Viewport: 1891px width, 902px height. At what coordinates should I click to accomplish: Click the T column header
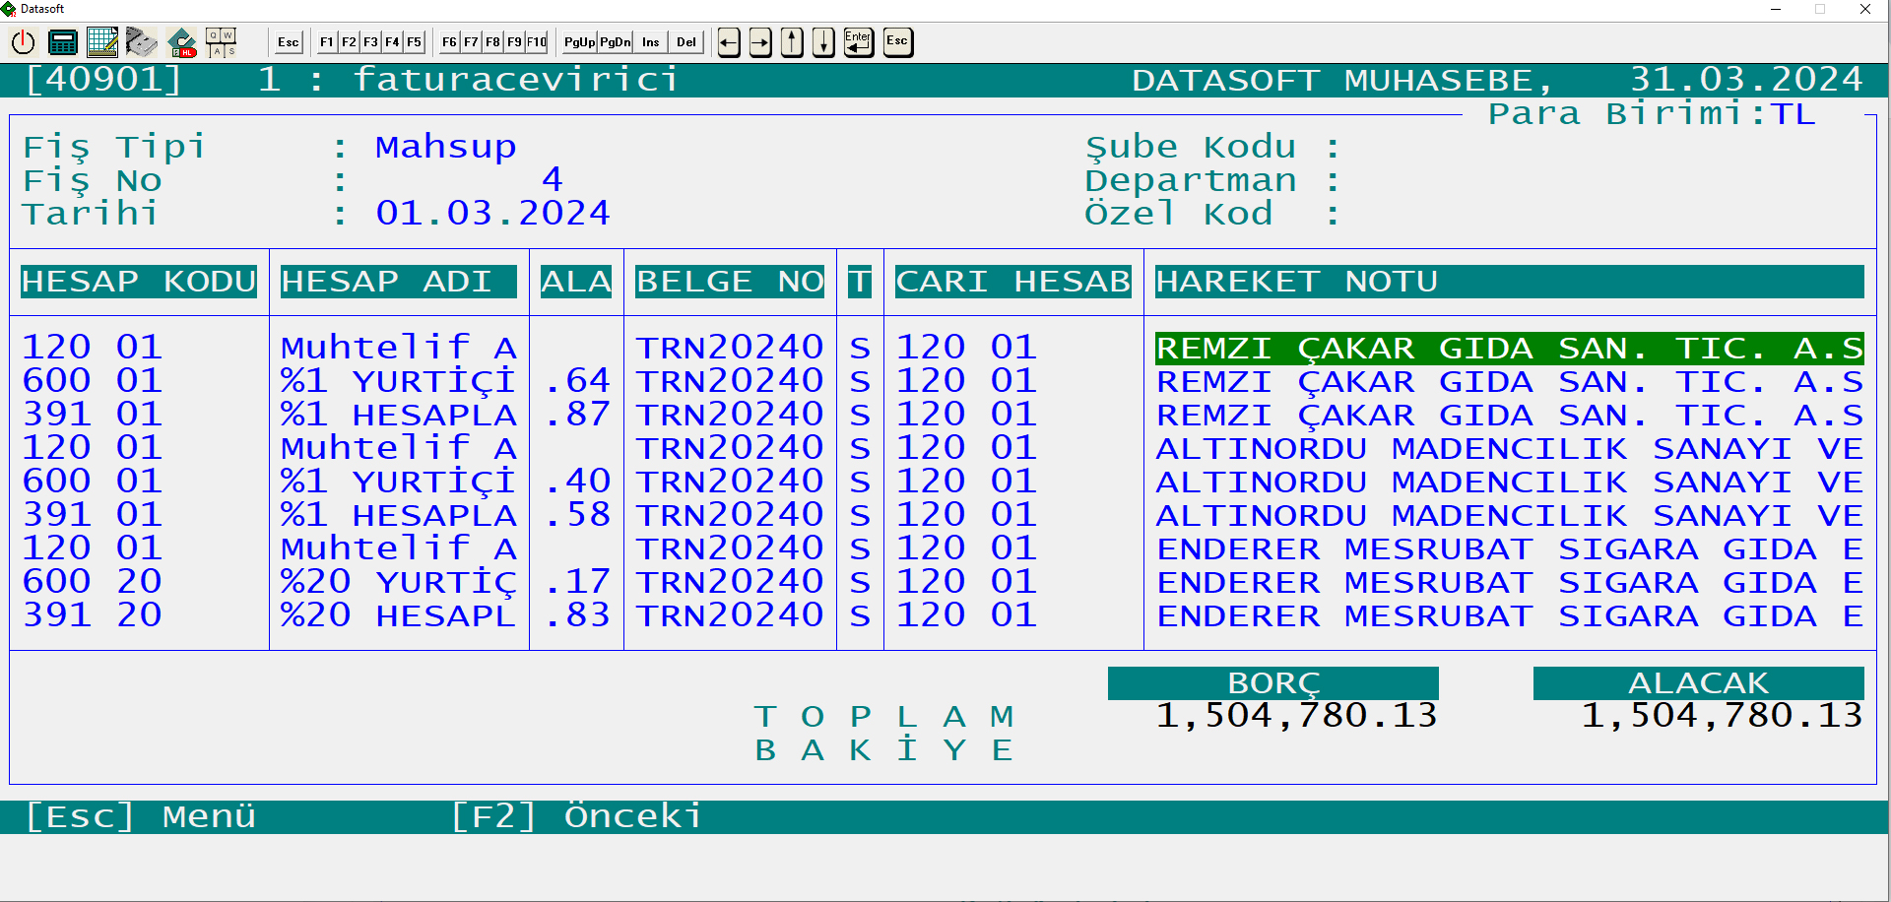pyautogui.click(x=860, y=282)
